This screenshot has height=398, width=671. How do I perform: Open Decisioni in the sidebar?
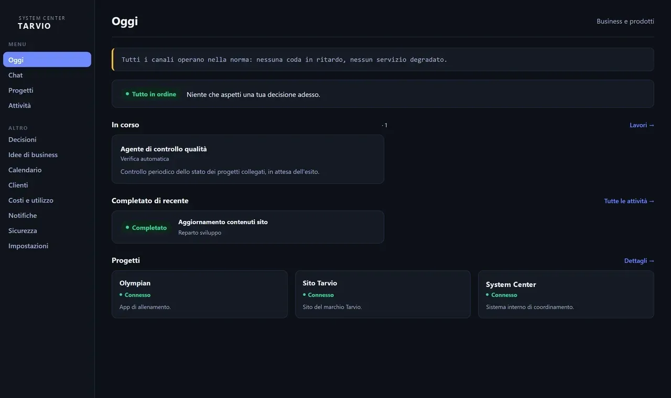[47, 139]
